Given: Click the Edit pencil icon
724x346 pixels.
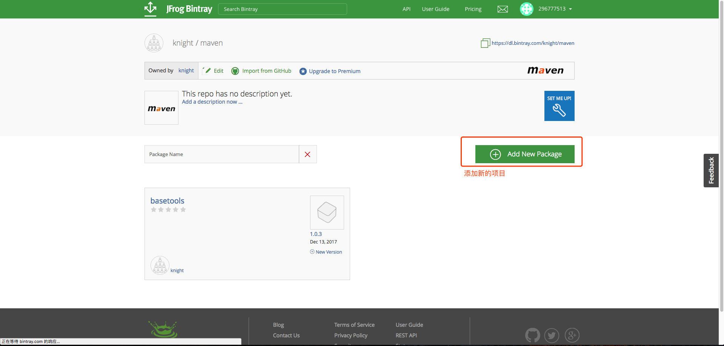Looking at the screenshot, I should pyautogui.click(x=207, y=70).
